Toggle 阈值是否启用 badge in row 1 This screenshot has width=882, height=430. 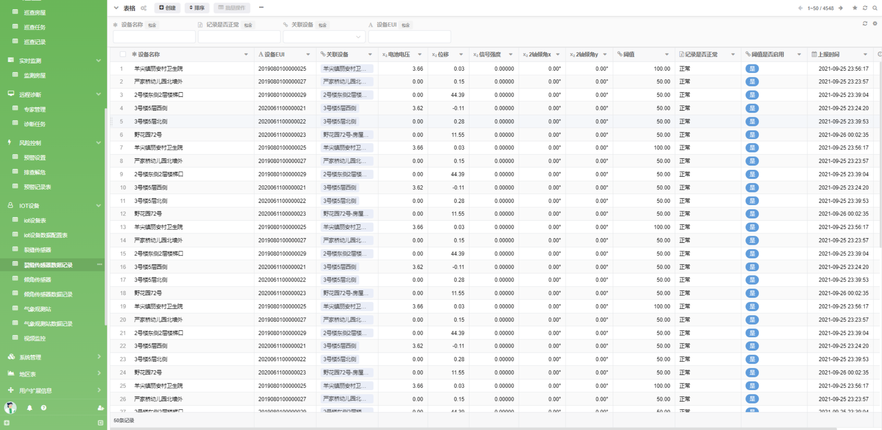[752, 69]
